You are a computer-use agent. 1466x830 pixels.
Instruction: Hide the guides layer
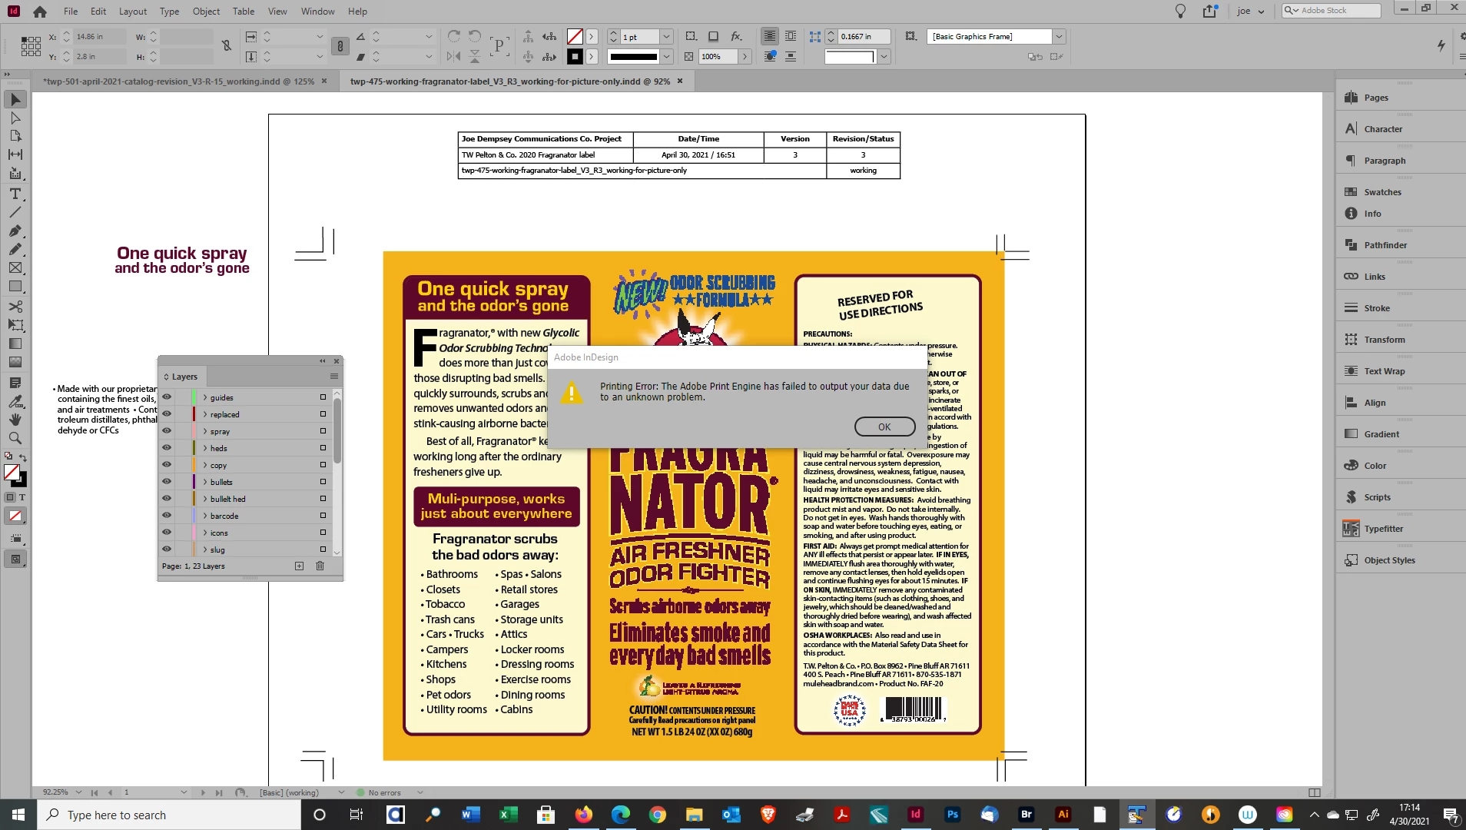tap(167, 397)
